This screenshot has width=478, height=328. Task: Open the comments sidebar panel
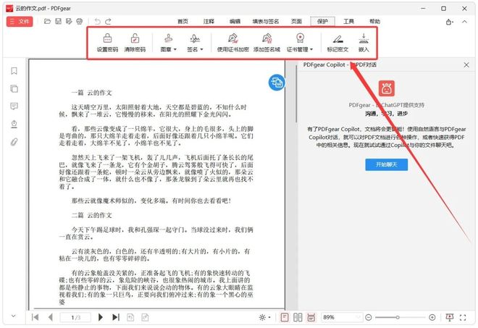coord(14,106)
